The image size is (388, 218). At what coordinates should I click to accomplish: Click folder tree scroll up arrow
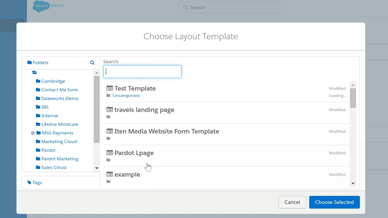(x=97, y=73)
